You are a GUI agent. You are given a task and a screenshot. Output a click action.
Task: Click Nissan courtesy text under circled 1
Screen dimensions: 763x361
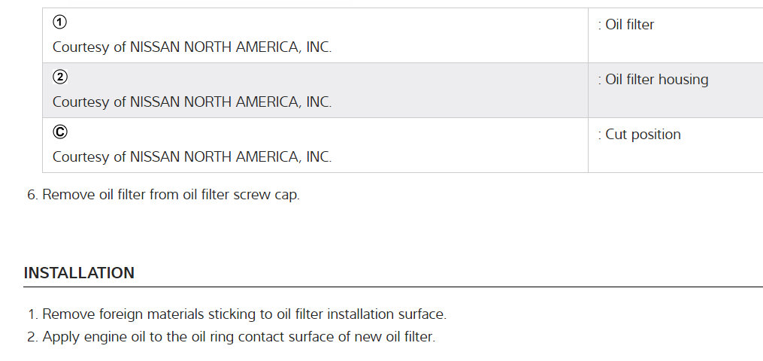click(x=192, y=47)
